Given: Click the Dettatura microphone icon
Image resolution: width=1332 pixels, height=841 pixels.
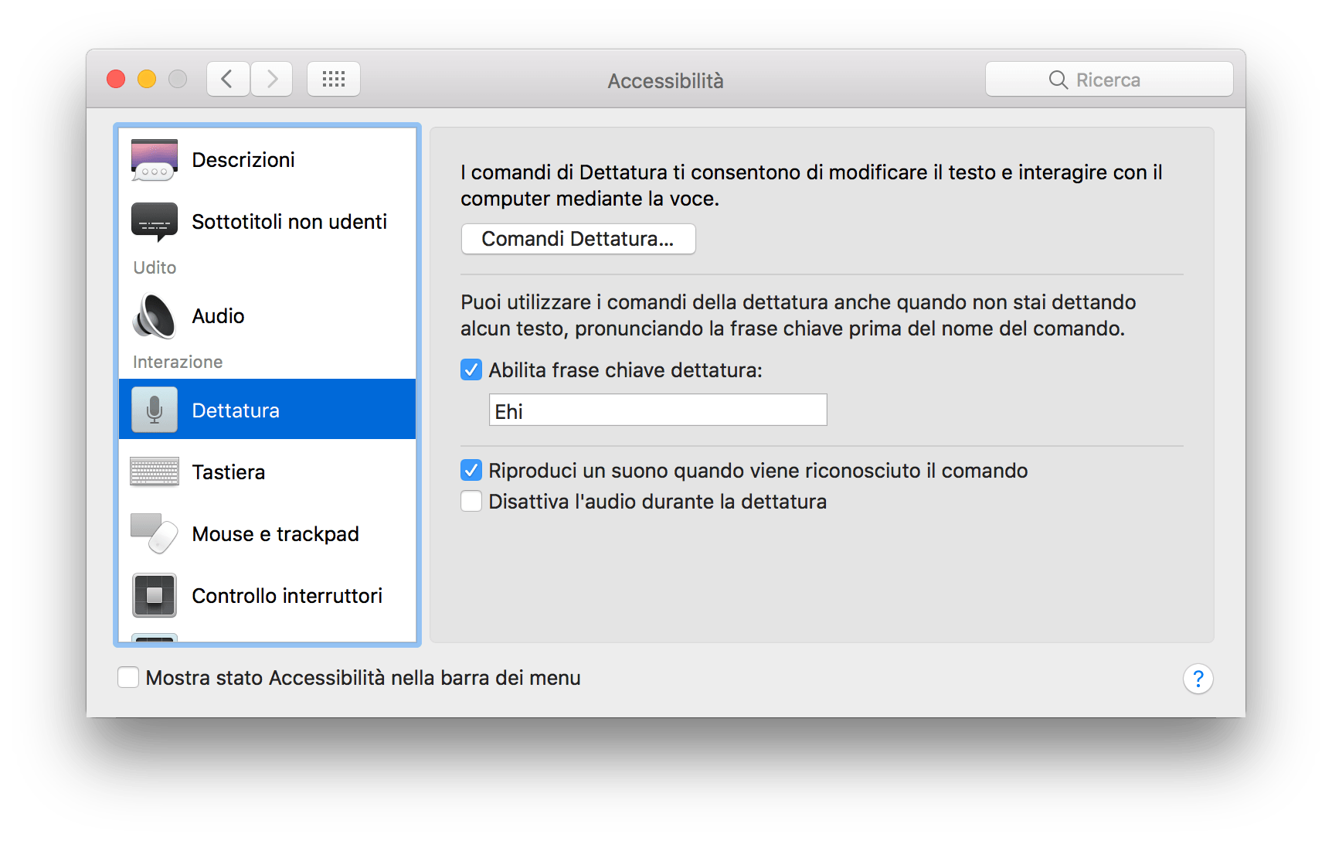Looking at the screenshot, I should pyautogui.click(x=155, y=410).
